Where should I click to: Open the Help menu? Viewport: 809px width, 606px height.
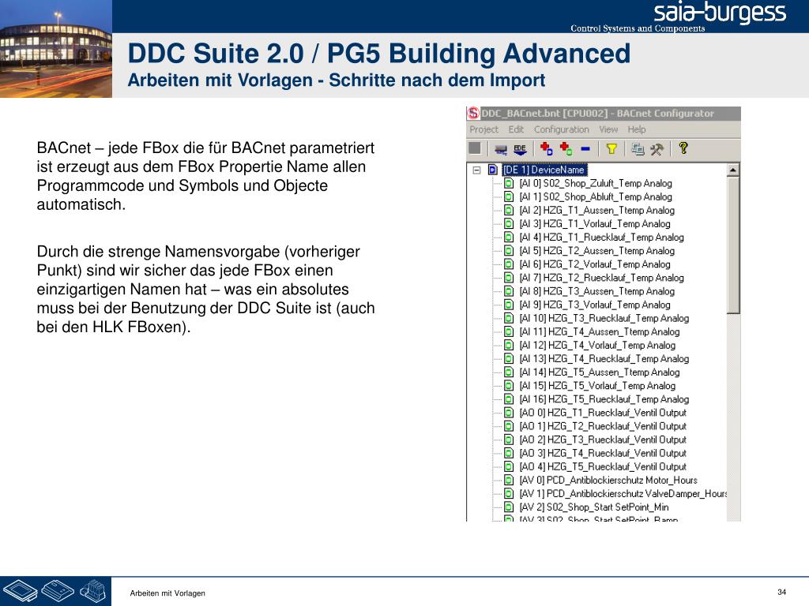[x=637, y=129]
